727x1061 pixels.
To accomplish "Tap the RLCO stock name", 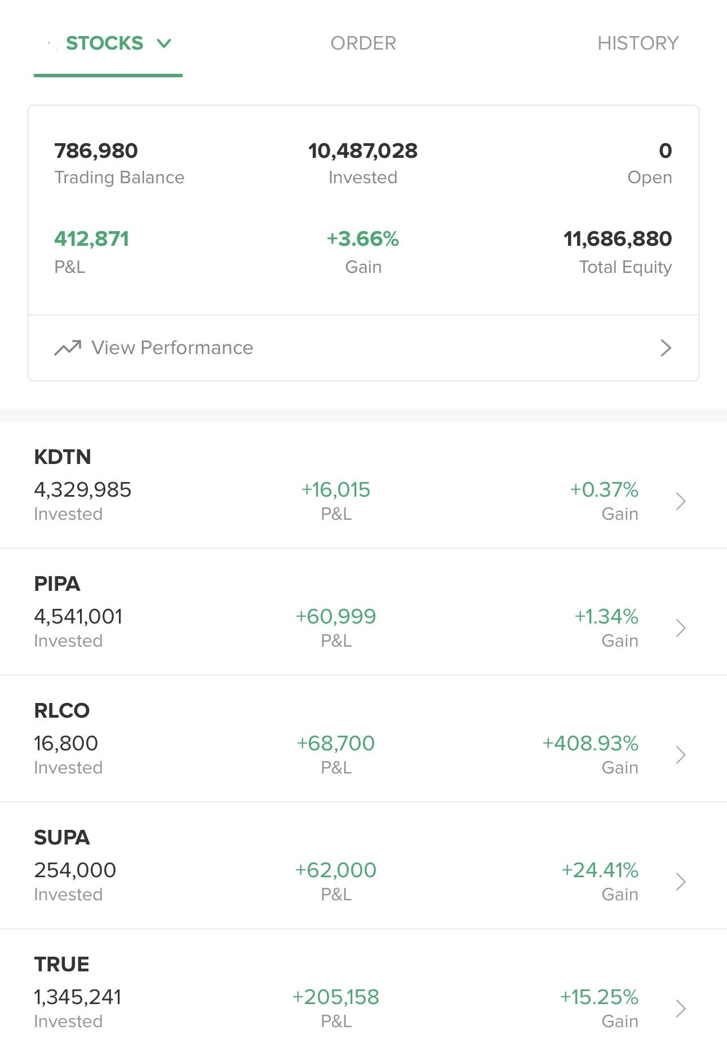I will pos(61,710).
